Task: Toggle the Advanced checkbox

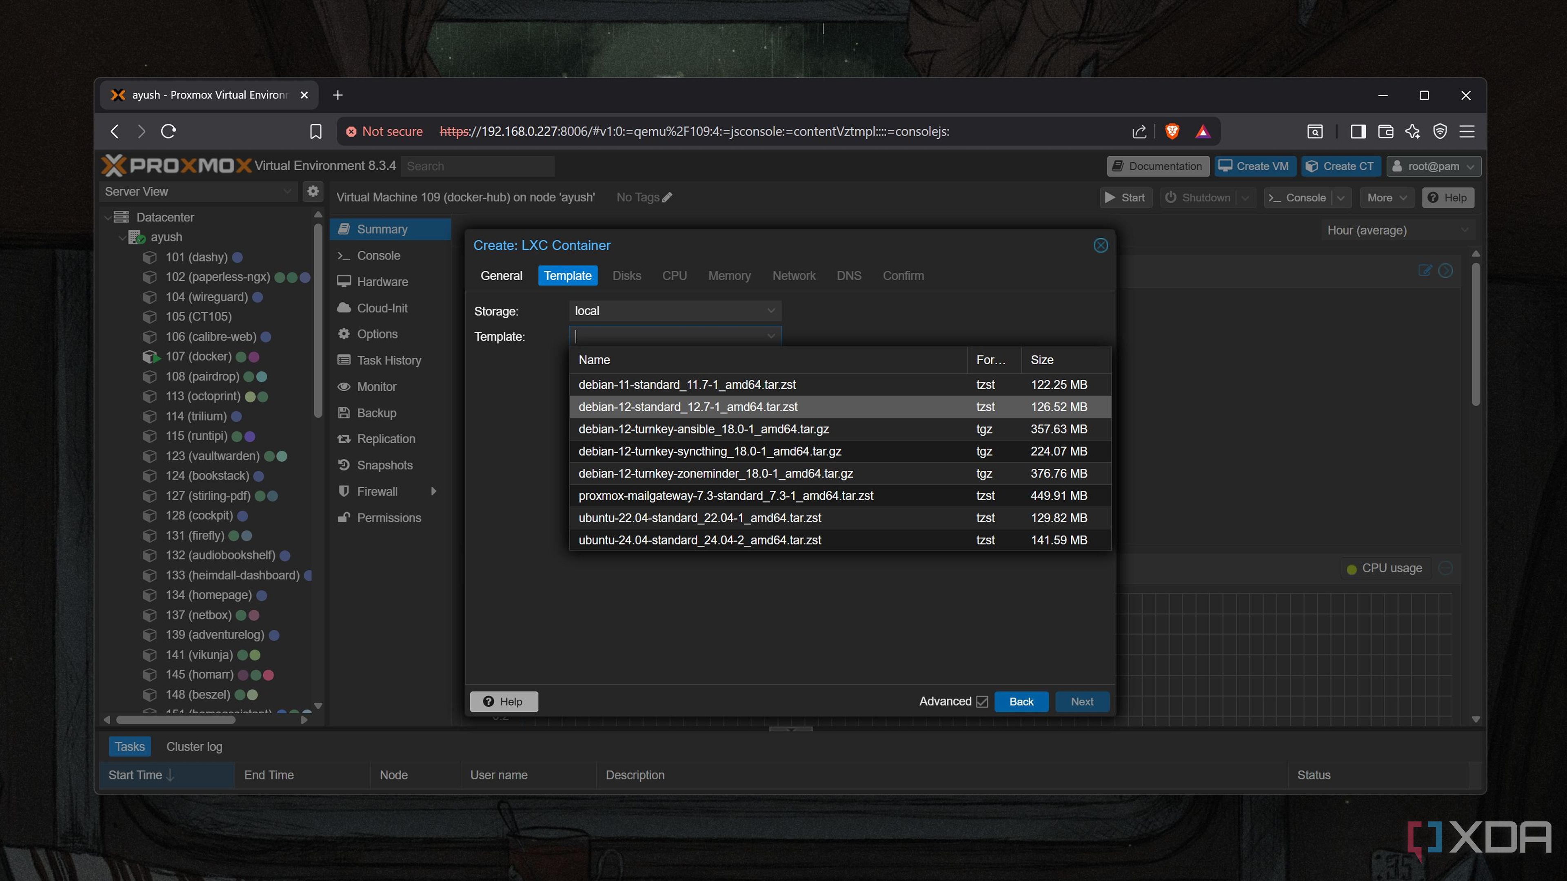Action: pos(981,701)
